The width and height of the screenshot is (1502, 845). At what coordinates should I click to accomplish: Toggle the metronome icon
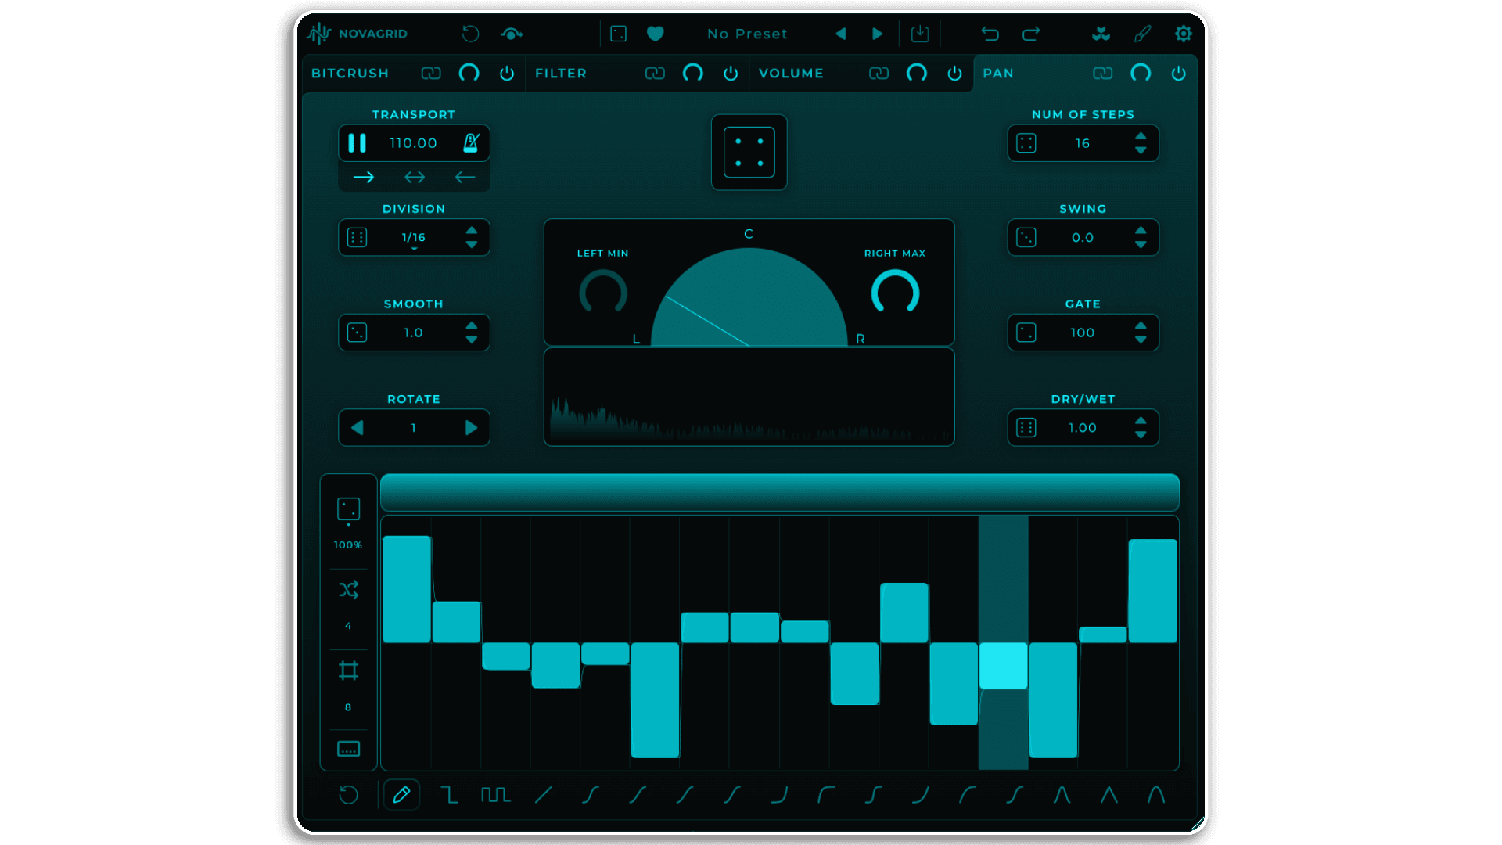[470, 143]
